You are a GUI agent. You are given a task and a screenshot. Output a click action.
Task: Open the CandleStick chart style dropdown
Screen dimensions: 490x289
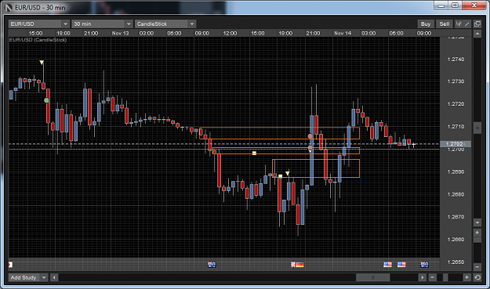(x=165, y=23)
